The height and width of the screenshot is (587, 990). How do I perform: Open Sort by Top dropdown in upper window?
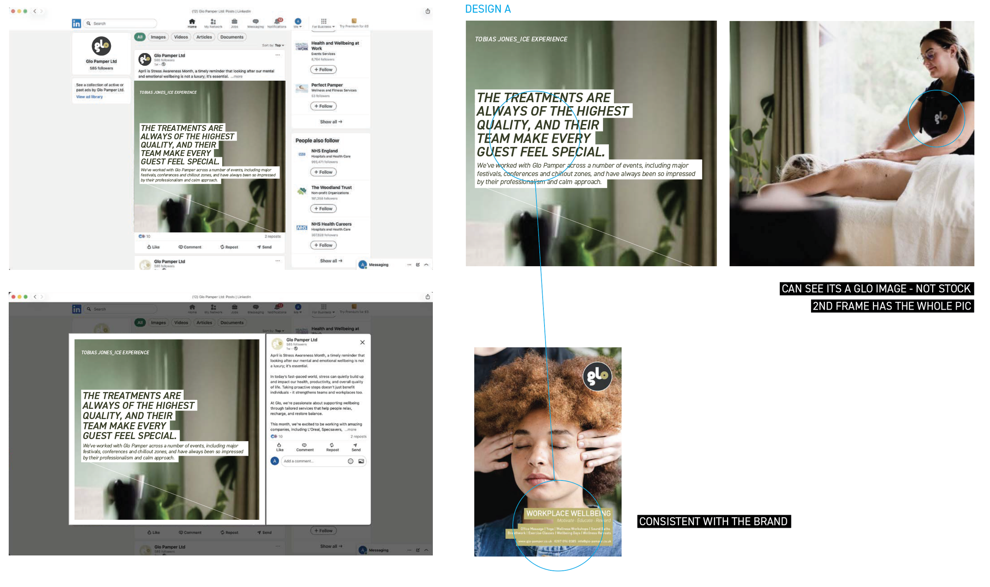click(273, 45)
